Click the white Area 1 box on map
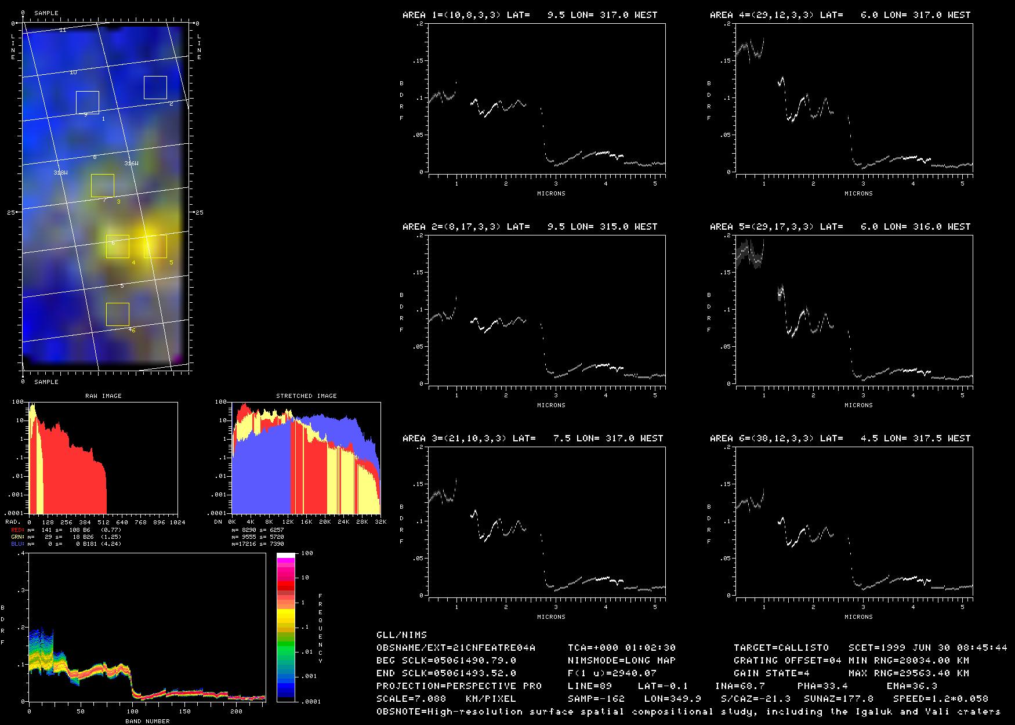This screenshot has height=725, width=1015. pos(88,103)
